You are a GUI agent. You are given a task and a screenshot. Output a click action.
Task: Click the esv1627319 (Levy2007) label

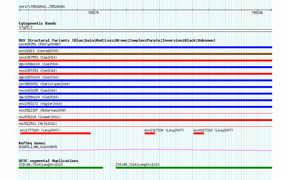(x=213, y=130)
